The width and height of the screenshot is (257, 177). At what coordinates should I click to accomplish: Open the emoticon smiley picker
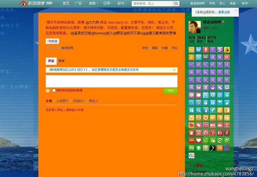click(48, 91)
